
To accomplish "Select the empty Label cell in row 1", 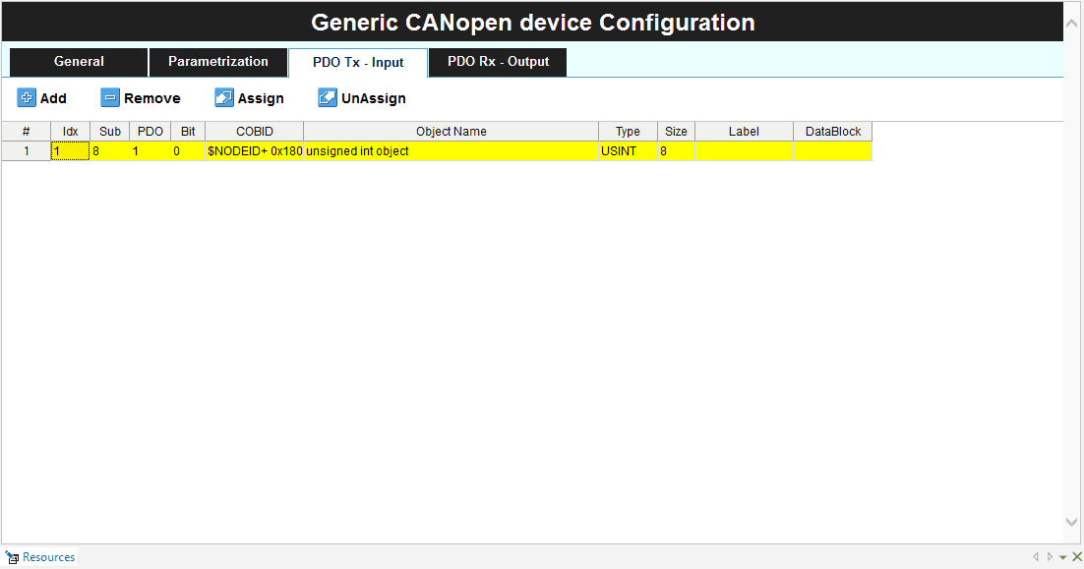I will click(744, 151).
